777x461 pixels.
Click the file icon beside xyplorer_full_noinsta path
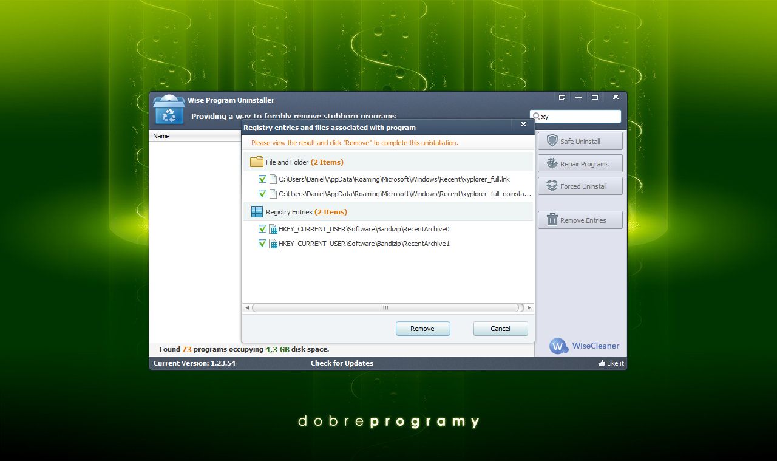(273, 194)
